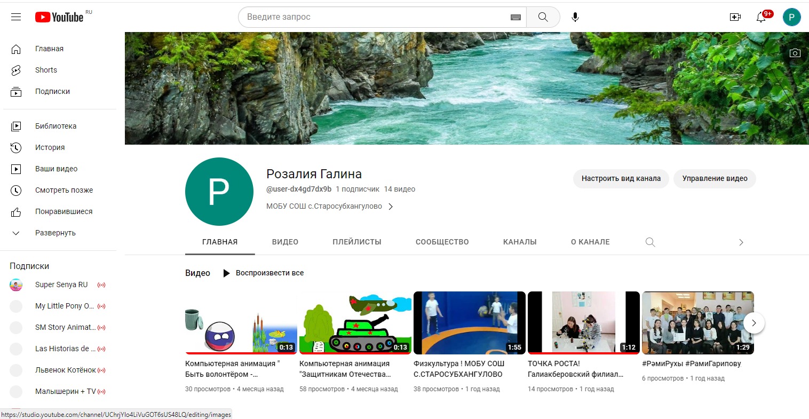Viewport: 809px width, 419px height.
Task: Click the red progress bar on the first thumbnail
Action: tap(240, 352)
